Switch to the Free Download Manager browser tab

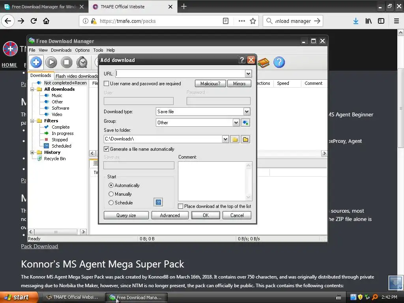(x=44, y=7)
